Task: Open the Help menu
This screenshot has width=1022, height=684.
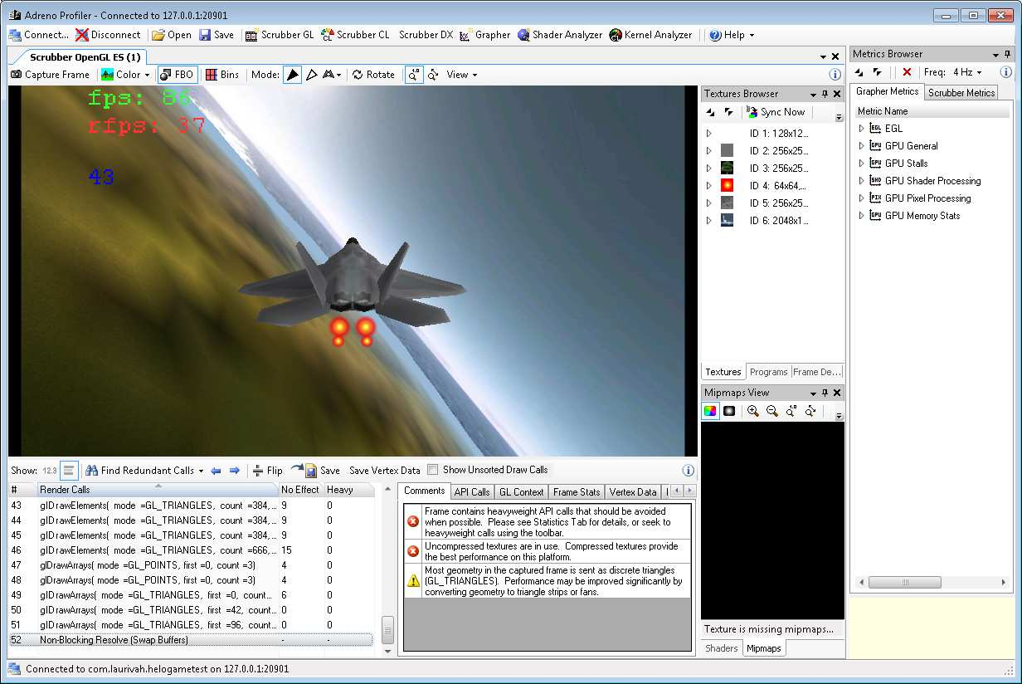Action: [732, 35]
